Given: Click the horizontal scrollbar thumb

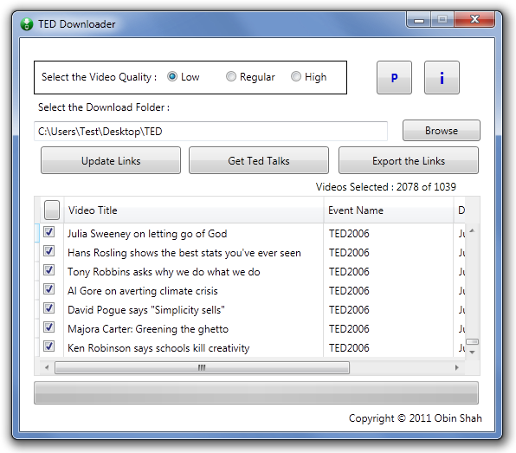Looking at the screenshot, I should [x=202, y=367].
